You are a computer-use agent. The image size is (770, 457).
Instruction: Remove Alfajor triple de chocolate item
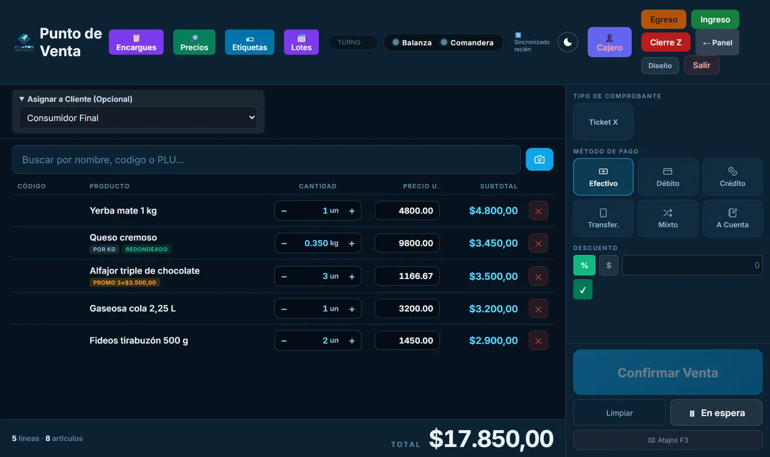(x=538, y=277)
